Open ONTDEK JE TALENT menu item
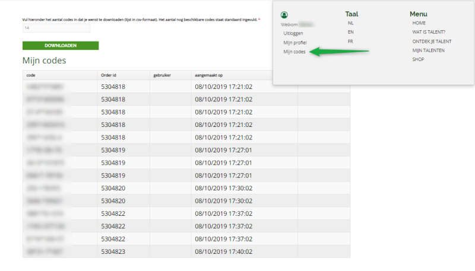Viewport: 475px width, 271px height. coord(432,42)
